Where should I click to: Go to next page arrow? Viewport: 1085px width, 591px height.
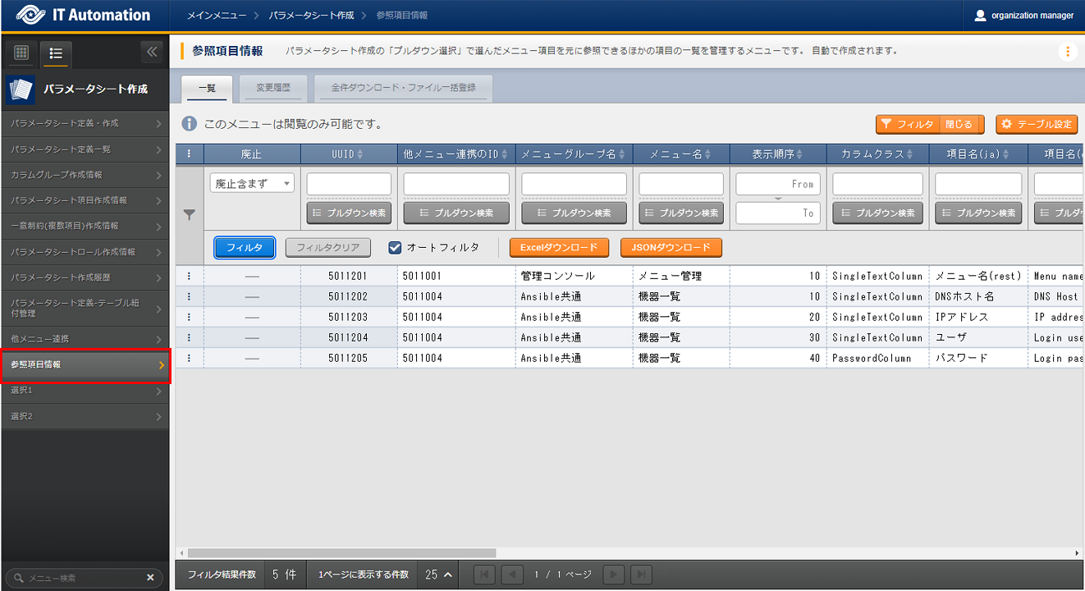(x=613, y=575)
